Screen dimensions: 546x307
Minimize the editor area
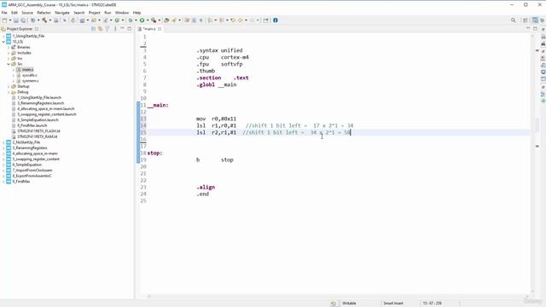[x=528, y=28]
